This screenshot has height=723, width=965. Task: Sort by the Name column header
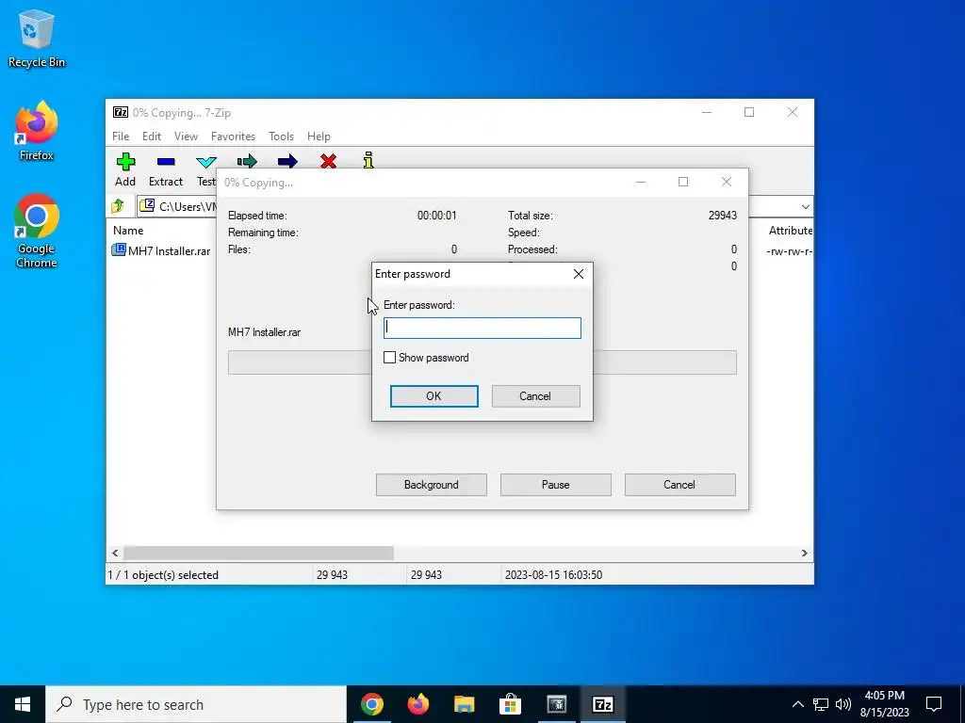[128, 230]
